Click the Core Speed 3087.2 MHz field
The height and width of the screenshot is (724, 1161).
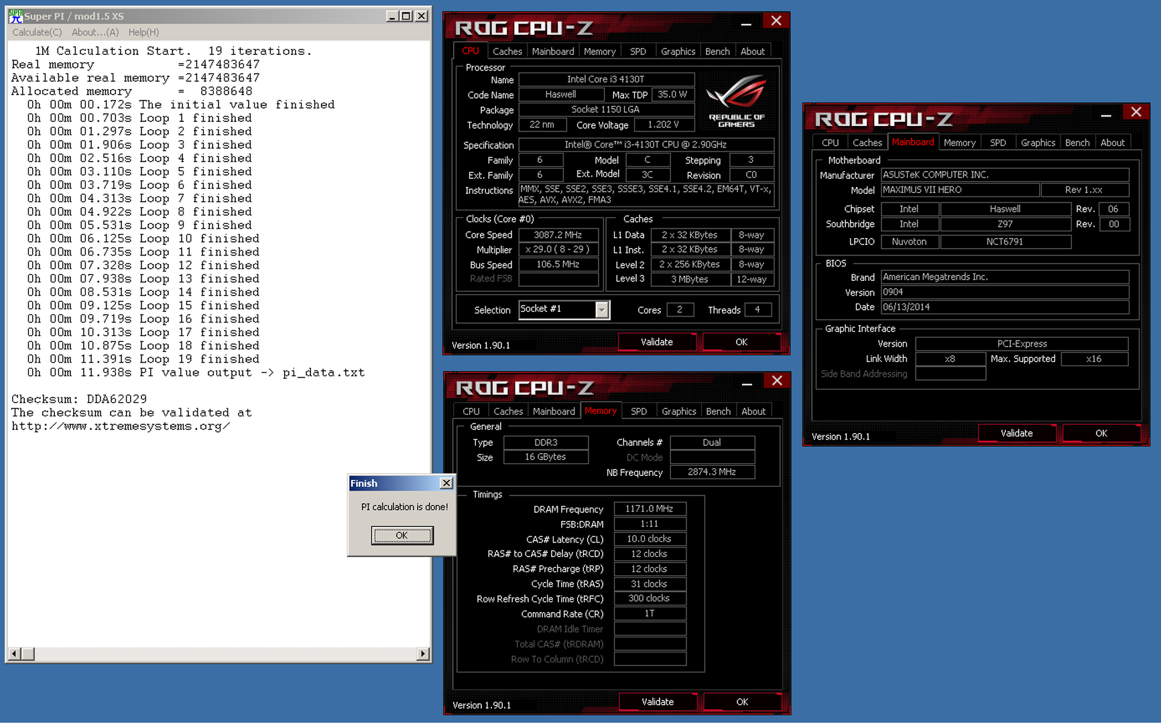(558, 235)
